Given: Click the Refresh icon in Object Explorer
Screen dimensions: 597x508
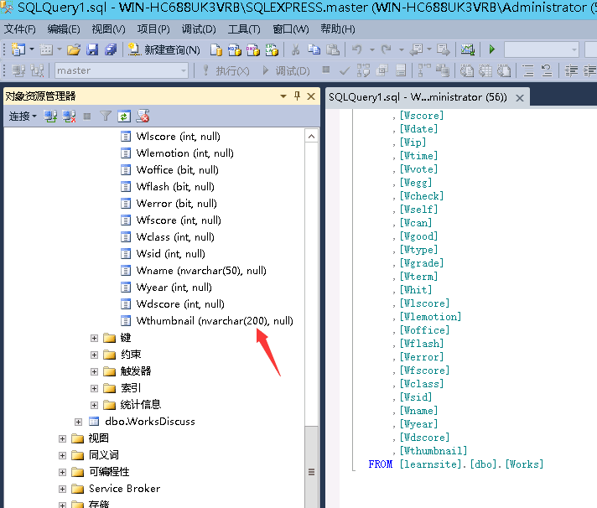Looking at the screenshot, I should (x=124, y=117).
